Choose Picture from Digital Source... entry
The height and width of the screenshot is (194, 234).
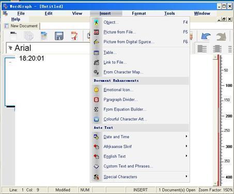click(x=140, y=42)
